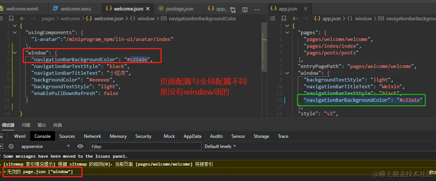Click welcome.json in left breadcrumb
Viewport: 436px width, 181px height.
tap(109, 18)
